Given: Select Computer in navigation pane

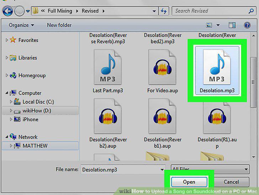Looking at the screenshot, I should (x=30, y=93).
